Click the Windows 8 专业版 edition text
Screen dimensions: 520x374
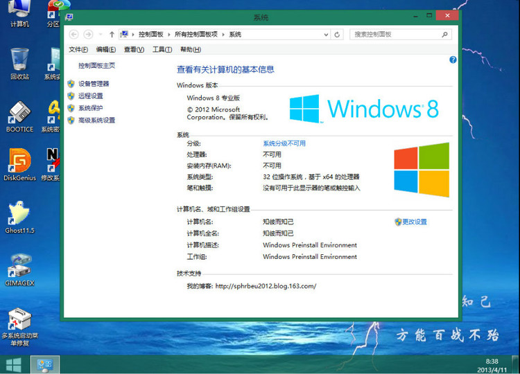[x=214, y=98]
